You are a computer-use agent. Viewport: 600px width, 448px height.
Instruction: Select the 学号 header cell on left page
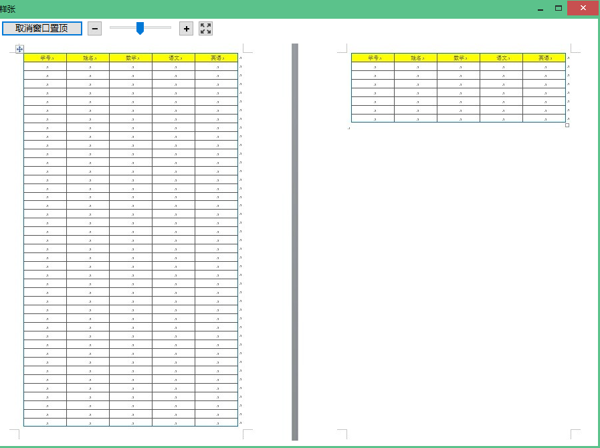tap(45, 58)
